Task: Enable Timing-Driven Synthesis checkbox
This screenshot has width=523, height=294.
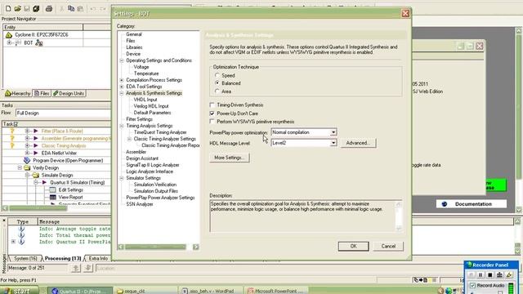Action: click(212, 105)
